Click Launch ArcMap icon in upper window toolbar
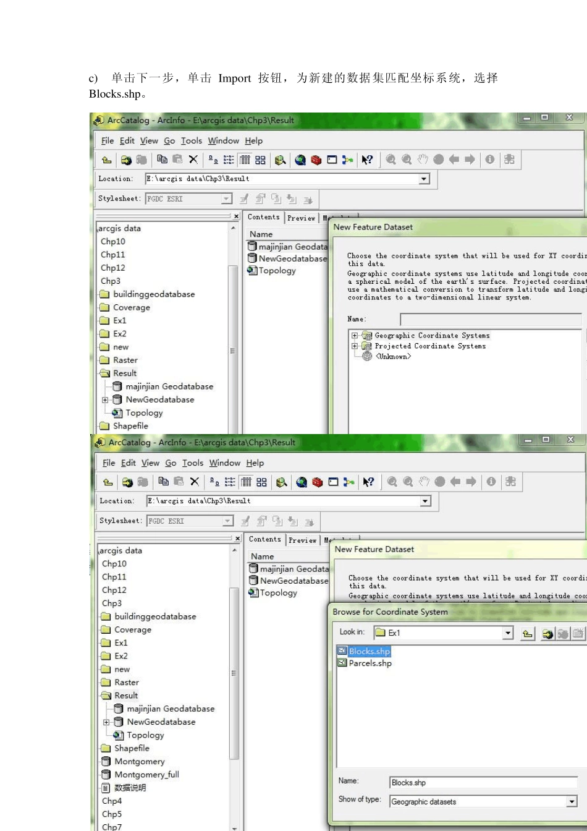 (300, 160)
